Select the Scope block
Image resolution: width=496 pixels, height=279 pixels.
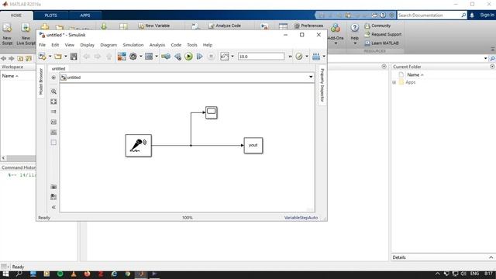tap(212, 112)
